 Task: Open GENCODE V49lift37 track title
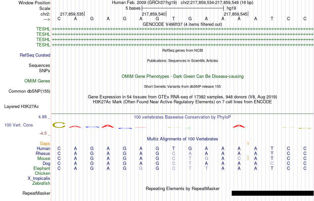pyautogui.click(x=182, y=24)
